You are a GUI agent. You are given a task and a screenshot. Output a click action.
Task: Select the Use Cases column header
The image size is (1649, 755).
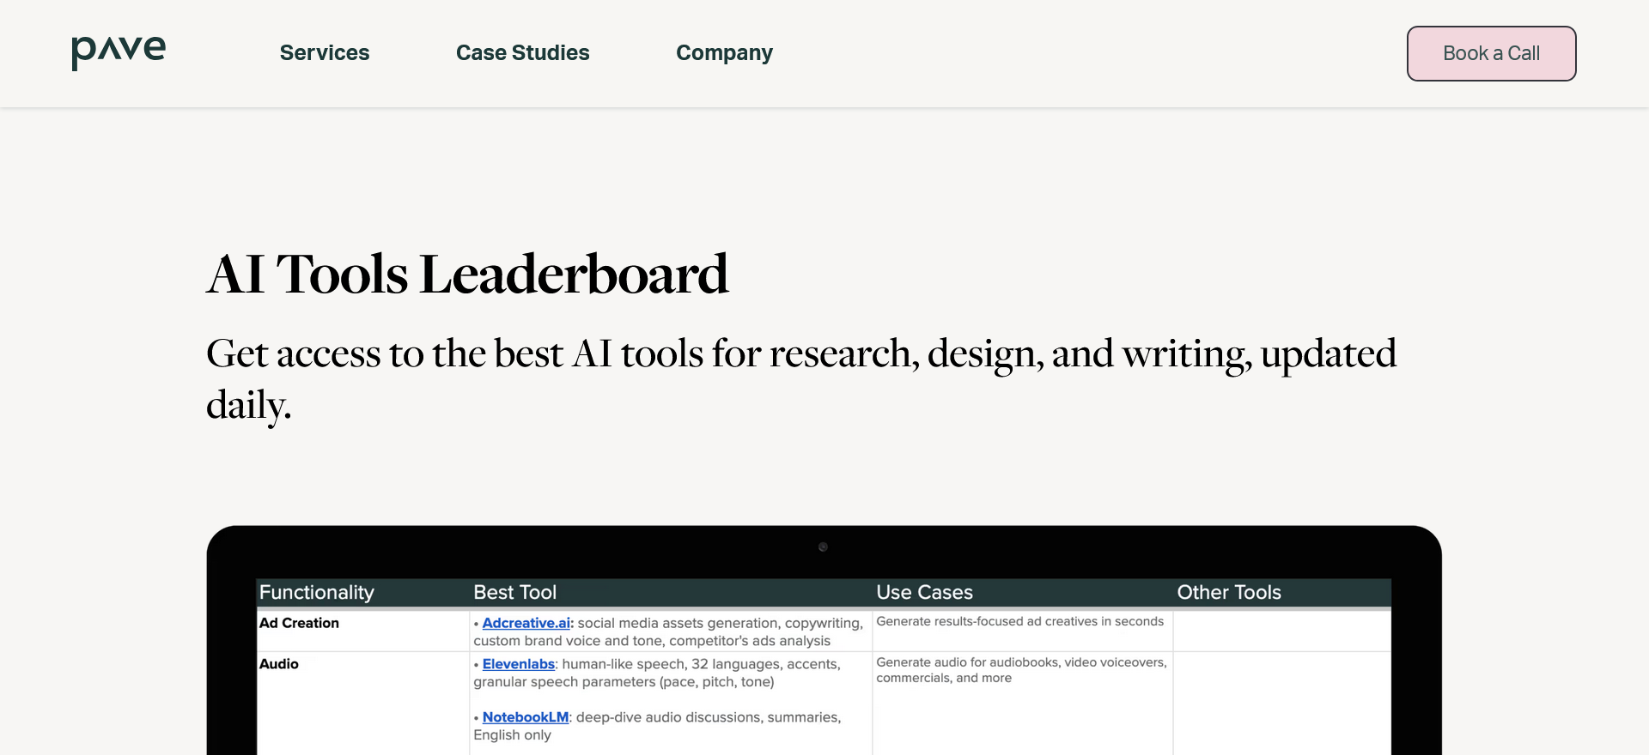coord(924,592)
